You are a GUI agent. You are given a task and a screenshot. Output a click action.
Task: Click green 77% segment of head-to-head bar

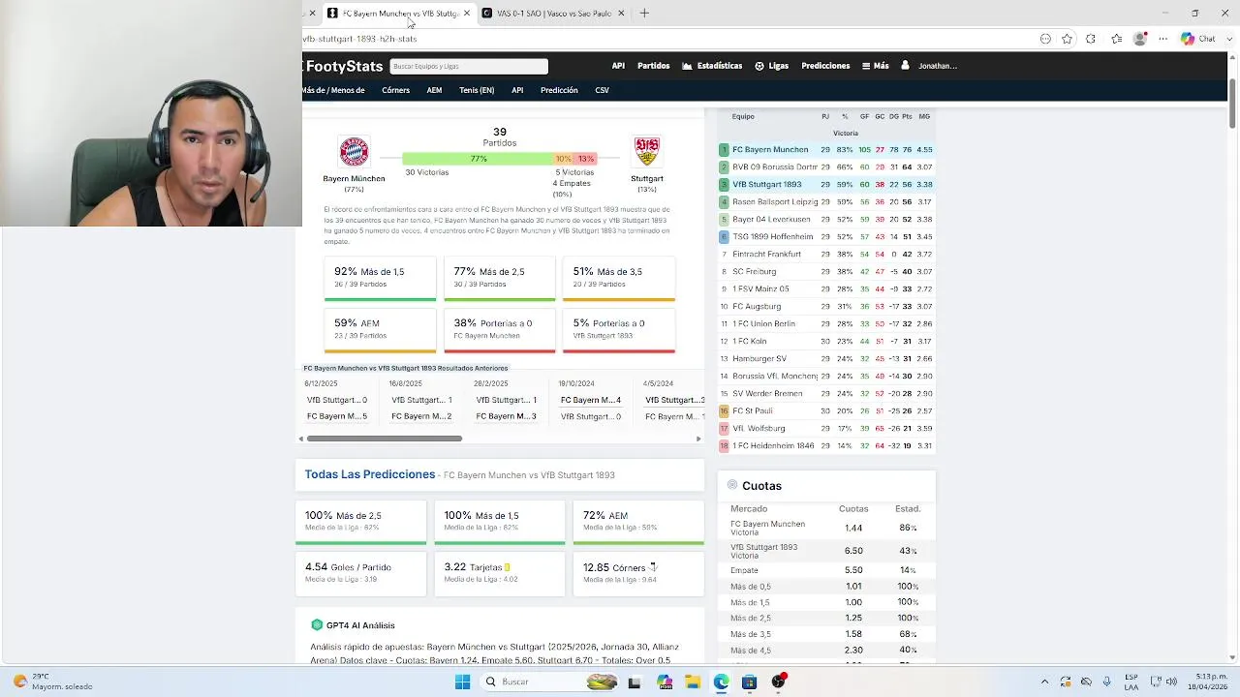click(x=478, y=159)
